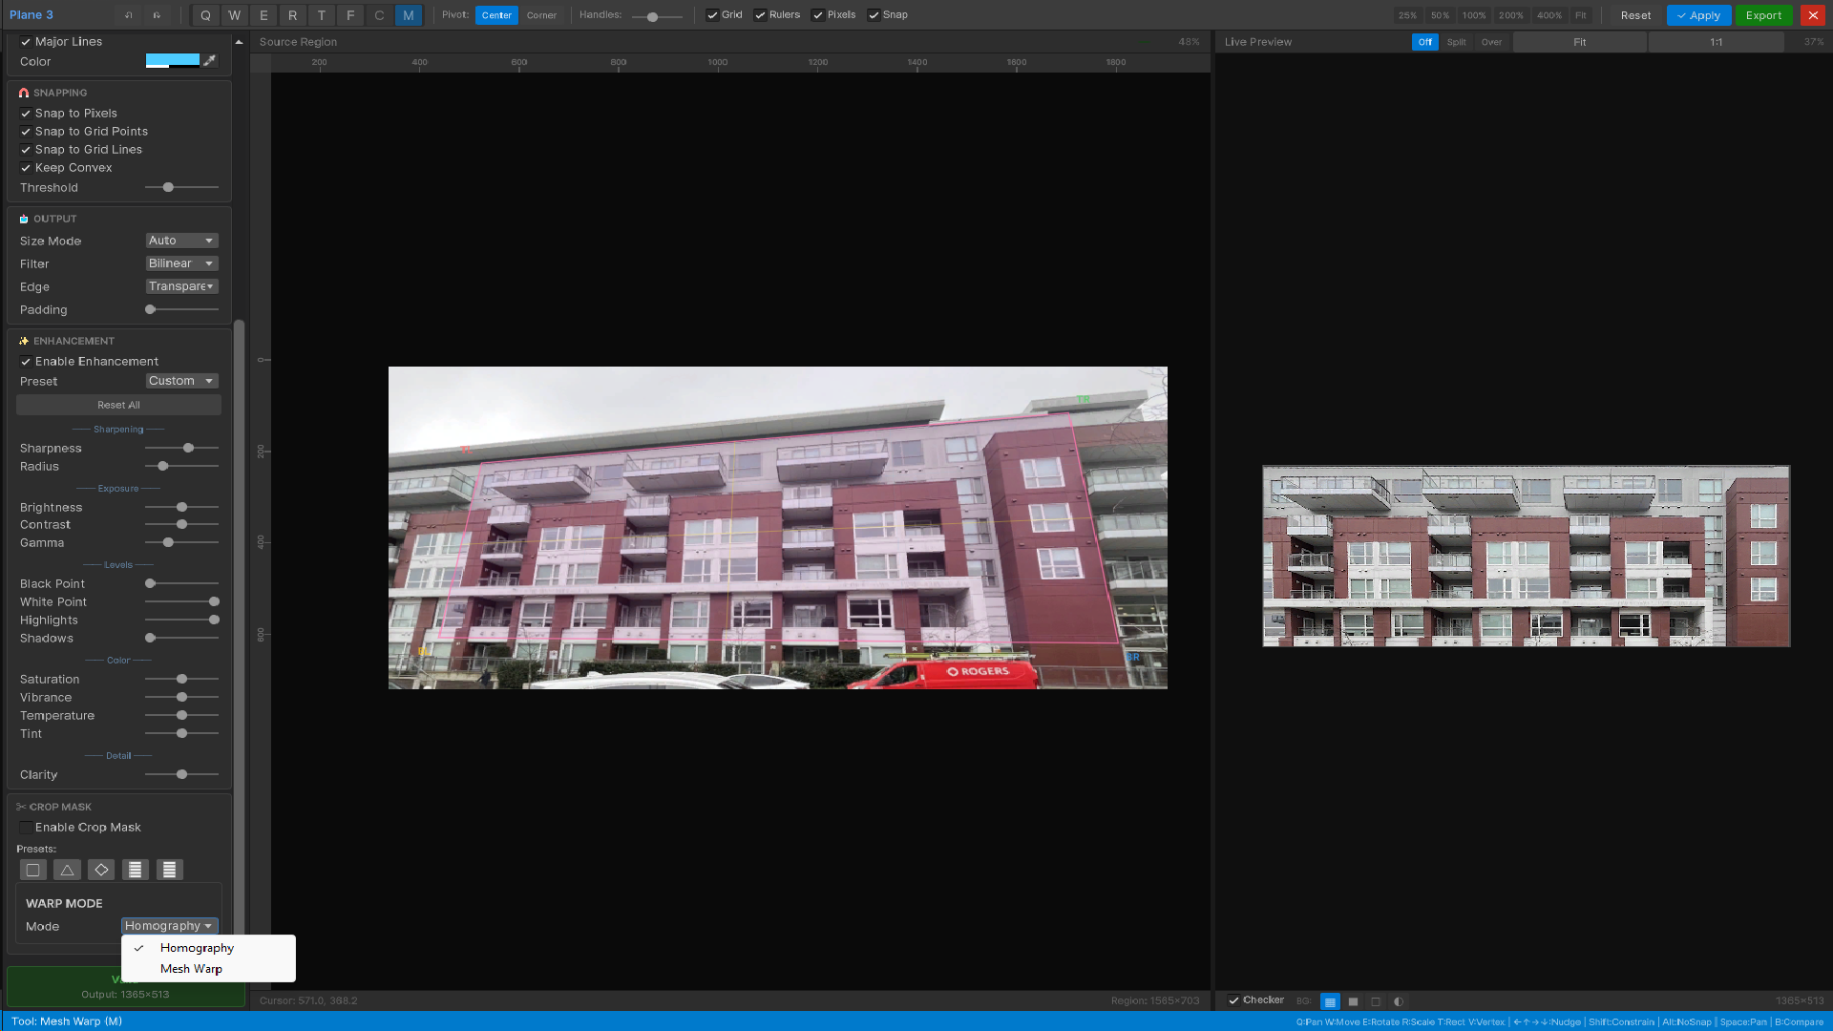Choose the diamond crop mask preset
The image size is (1833, 1031).
(x=101, y=870)
